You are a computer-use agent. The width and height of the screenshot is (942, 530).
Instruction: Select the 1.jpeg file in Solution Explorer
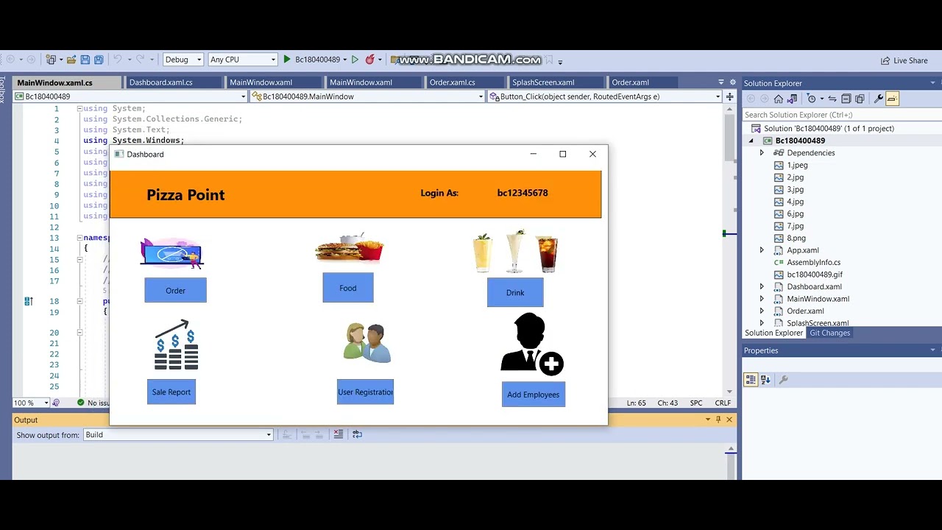tap(797, 165)
